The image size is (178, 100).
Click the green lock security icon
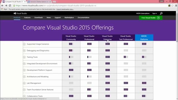click(x=14, y=6)
